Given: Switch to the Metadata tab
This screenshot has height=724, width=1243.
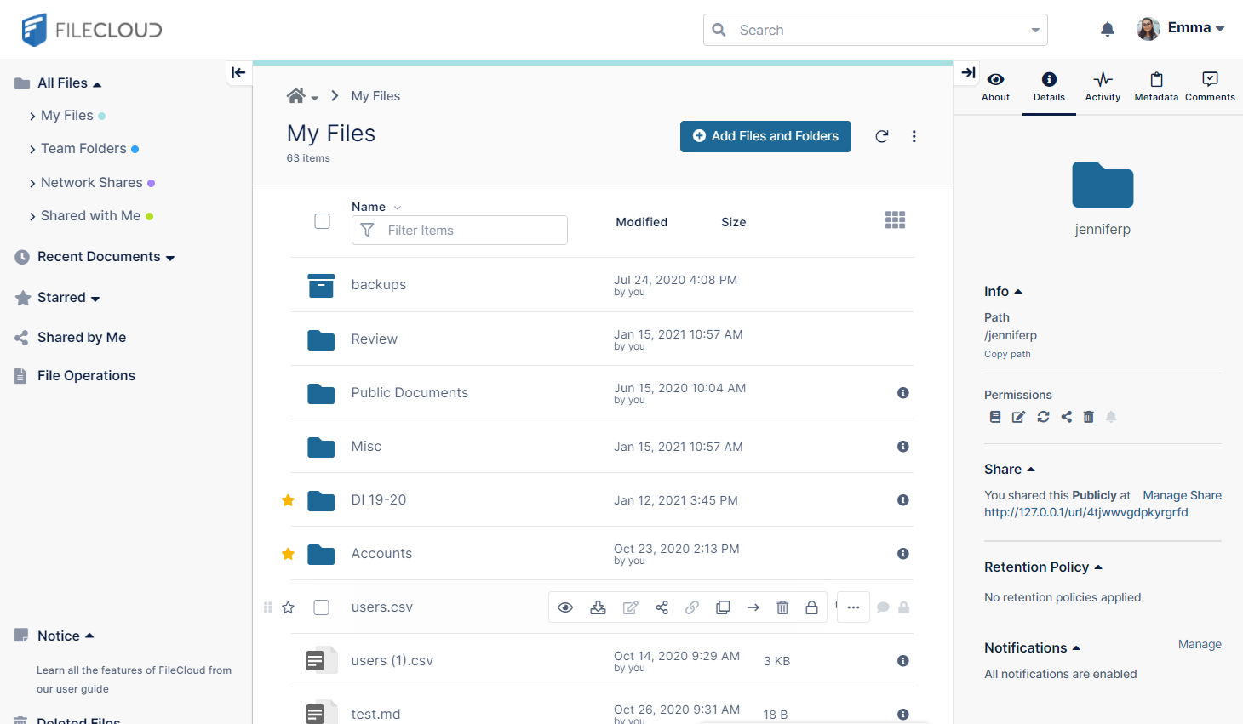Looking at the screenshot, I should click(1156, 86).
